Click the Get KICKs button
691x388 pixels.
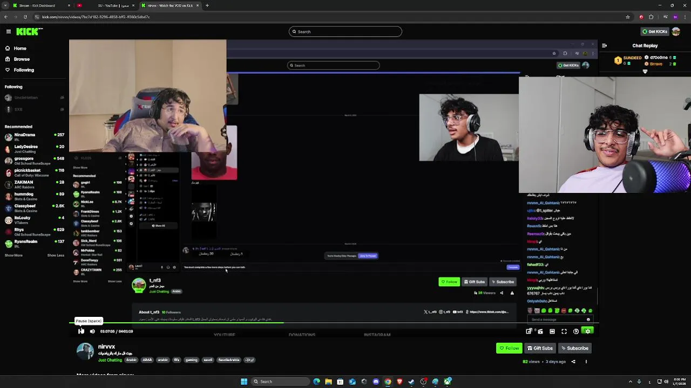654,32
